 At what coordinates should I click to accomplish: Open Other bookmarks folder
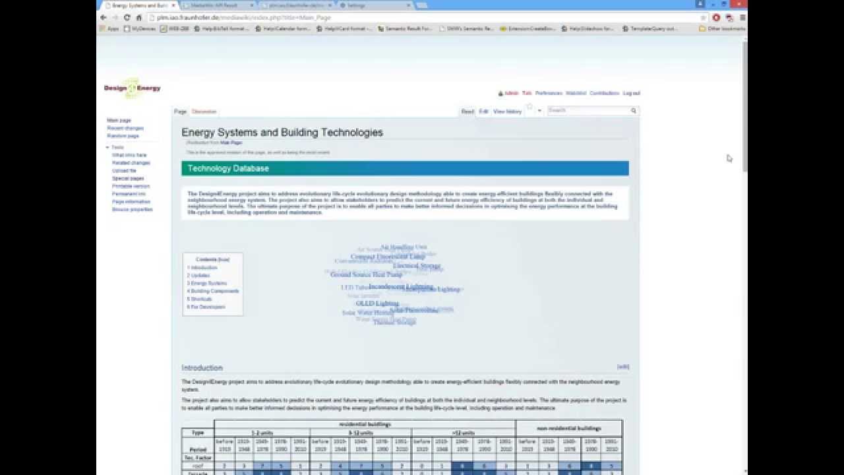pos(722,28)
